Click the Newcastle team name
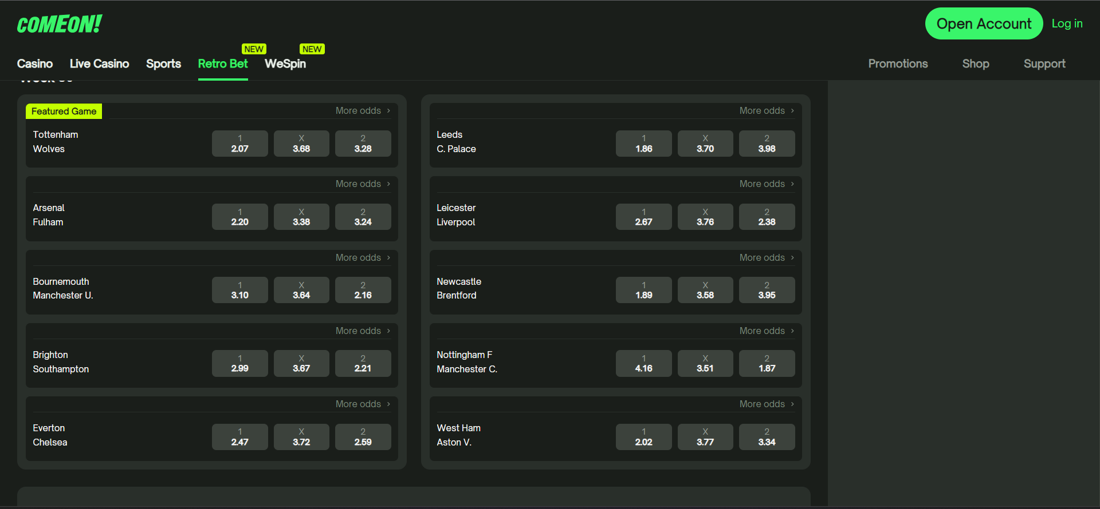The width and height of the screenshot is (1100, 509). click(459, 281)
